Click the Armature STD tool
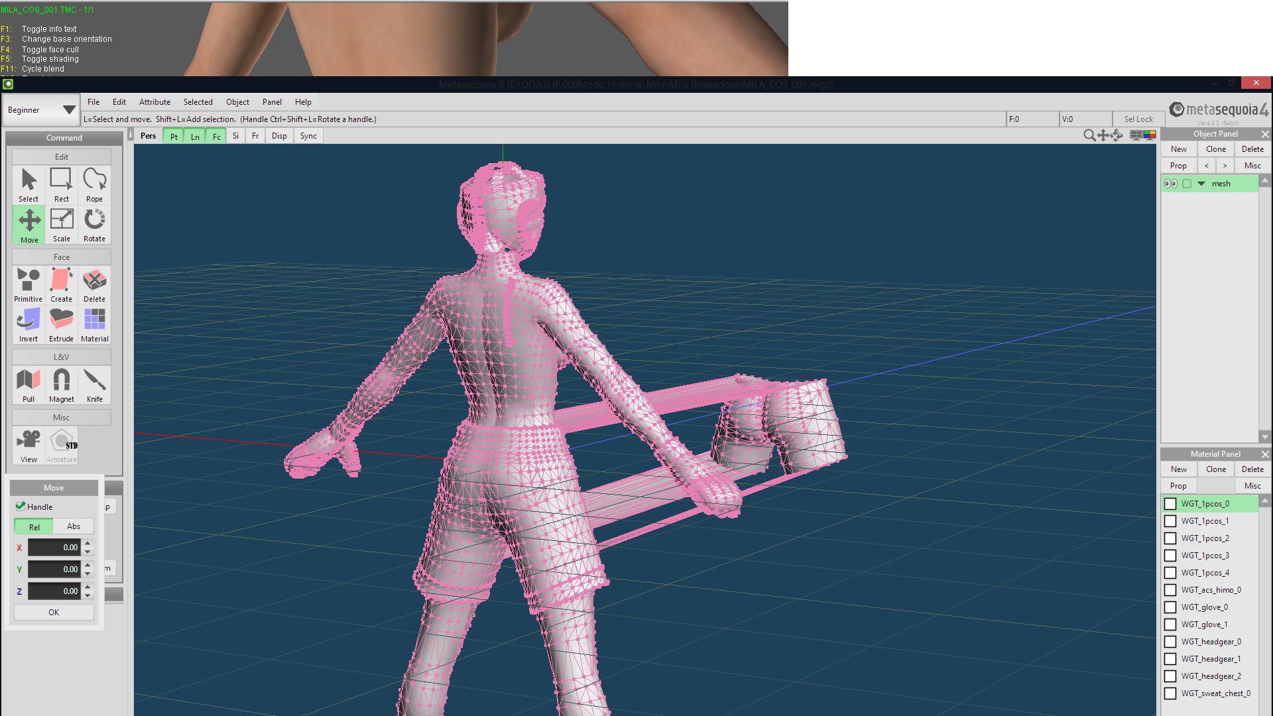 pos(61,446)
